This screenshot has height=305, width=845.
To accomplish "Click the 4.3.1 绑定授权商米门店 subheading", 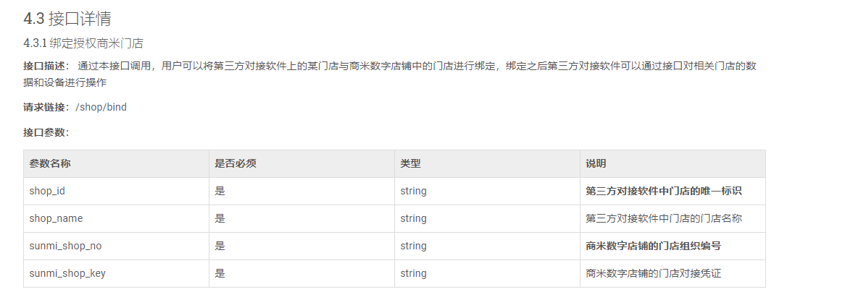I will [x=83, y=43].
